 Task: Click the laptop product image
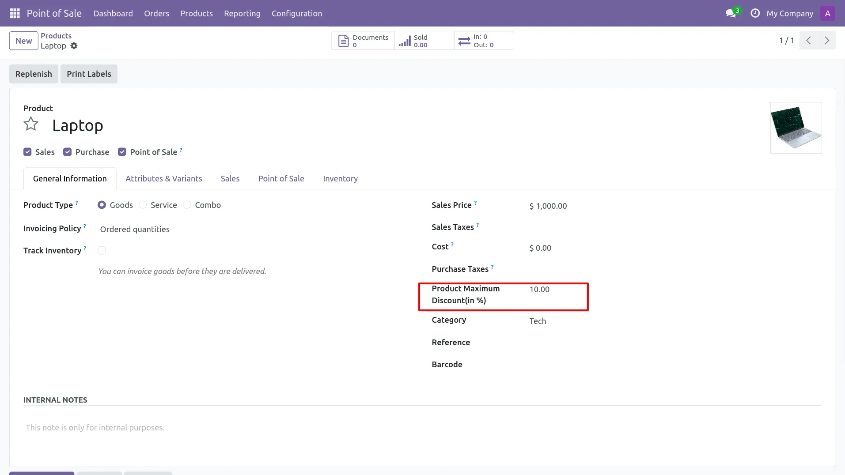click(796, 128)
